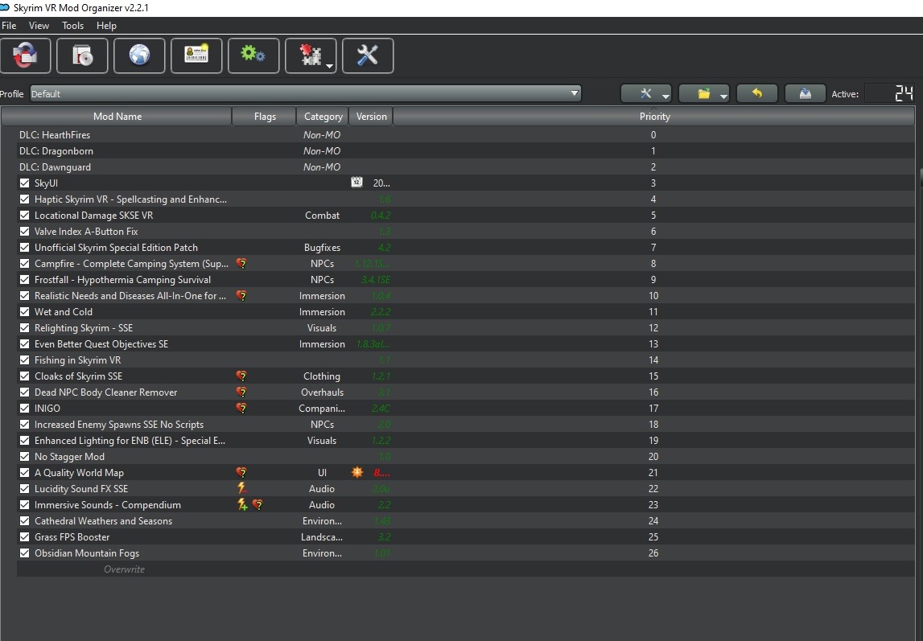Open the Help menu
The height and width of the screenshot is (641, 923).
(106, 25)
